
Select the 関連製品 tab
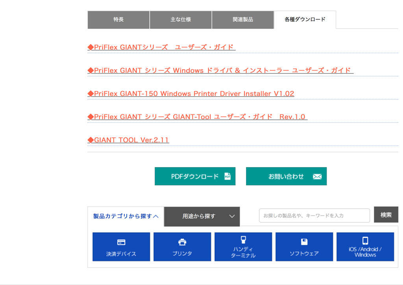tap(242, 20)
